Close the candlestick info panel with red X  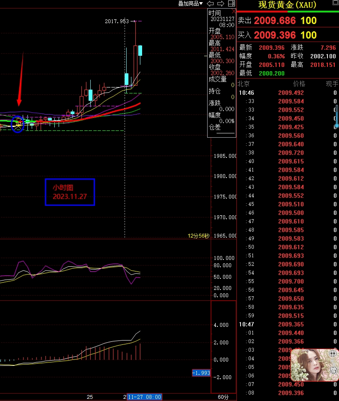pyautogui.click(x=234, y=11)
